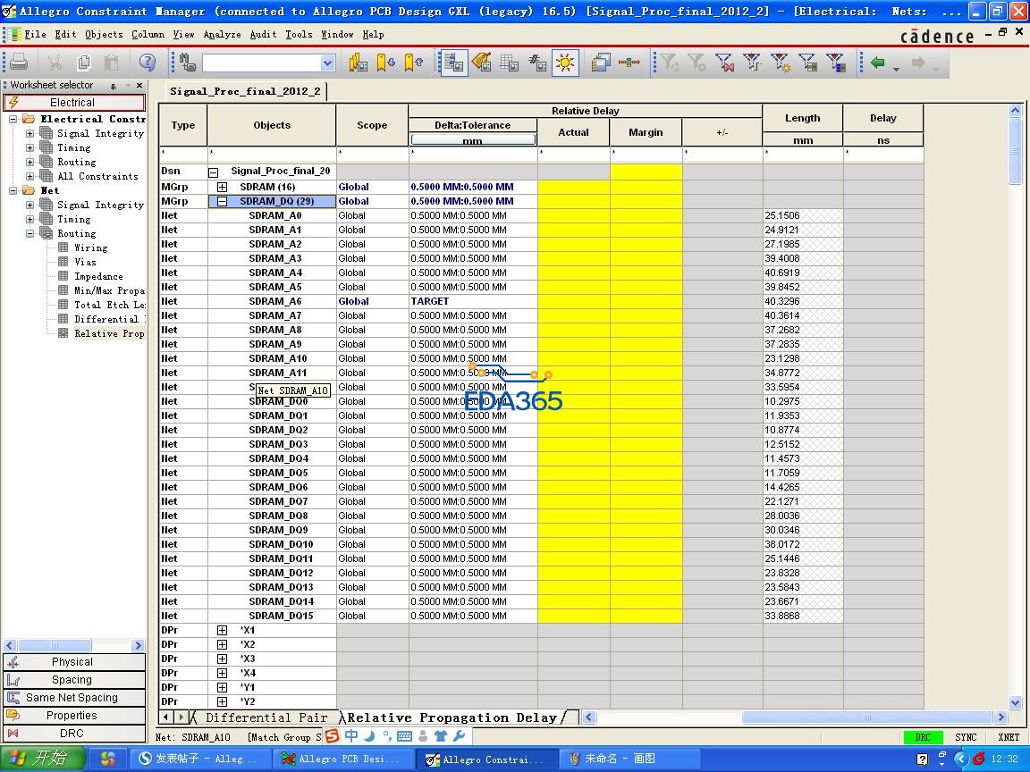Pin the Worksheet selector panel

[x=114, y=86]
